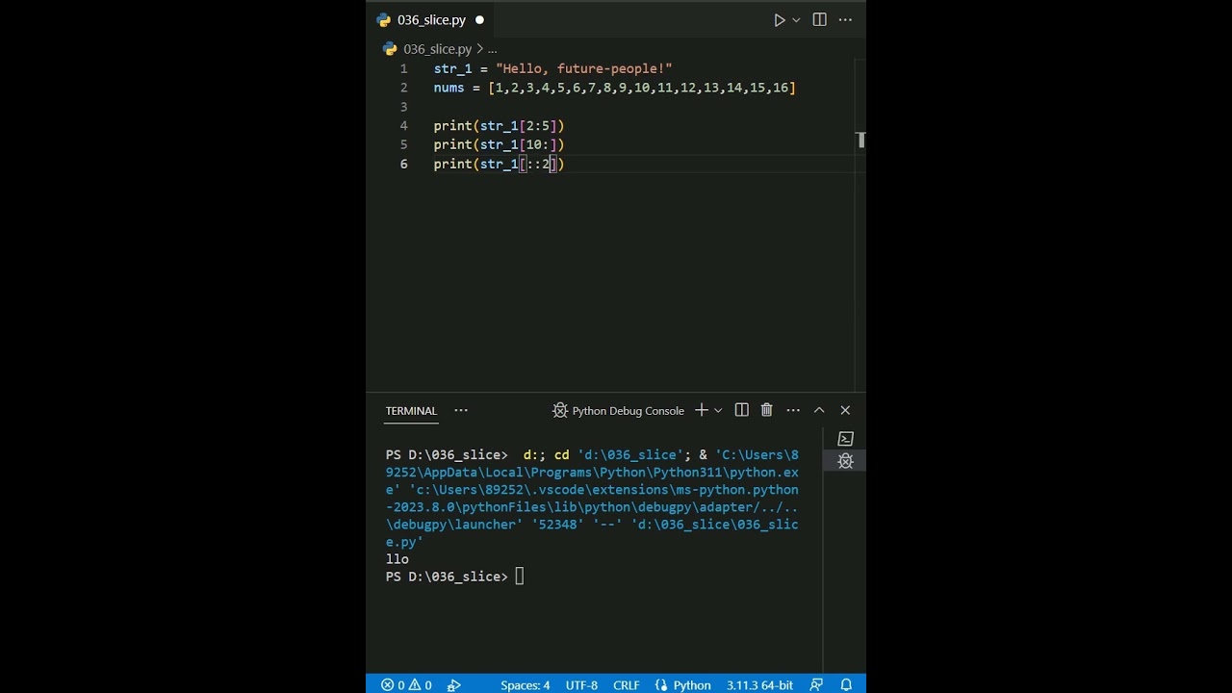This screenshot has width=1232, height=693.
Task: Change indentation via Spaces: 4
Action: pos(525,685)
